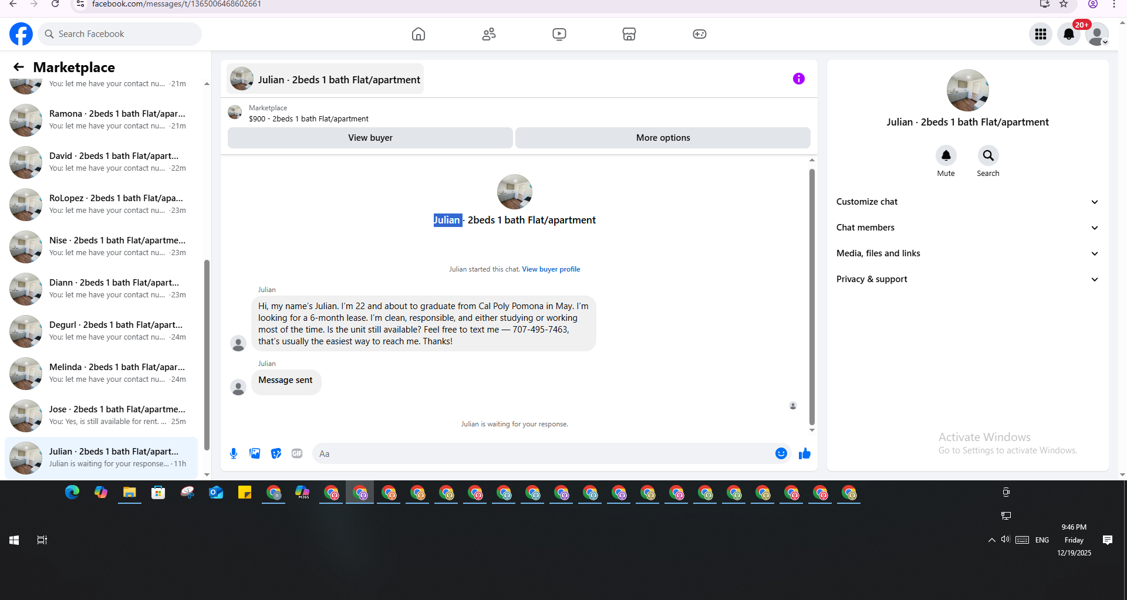Viewport: 1127px width, 600px height.
Task: Open Watch video icon in navigation
Action: click(x=559, y=34)
